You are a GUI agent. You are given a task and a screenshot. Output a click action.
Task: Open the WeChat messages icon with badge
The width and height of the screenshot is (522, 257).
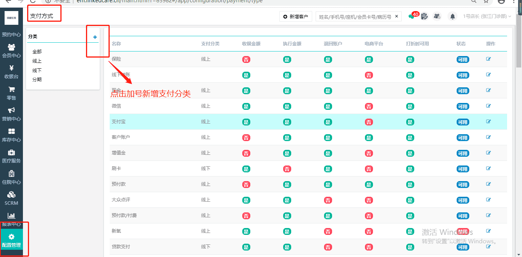pyautogui.click(x=412, y=16)
